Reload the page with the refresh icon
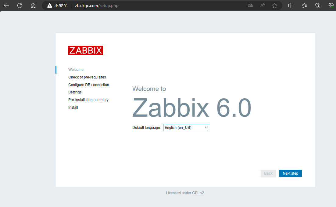Viewport: 336px width, 207px height. point(20,5)
